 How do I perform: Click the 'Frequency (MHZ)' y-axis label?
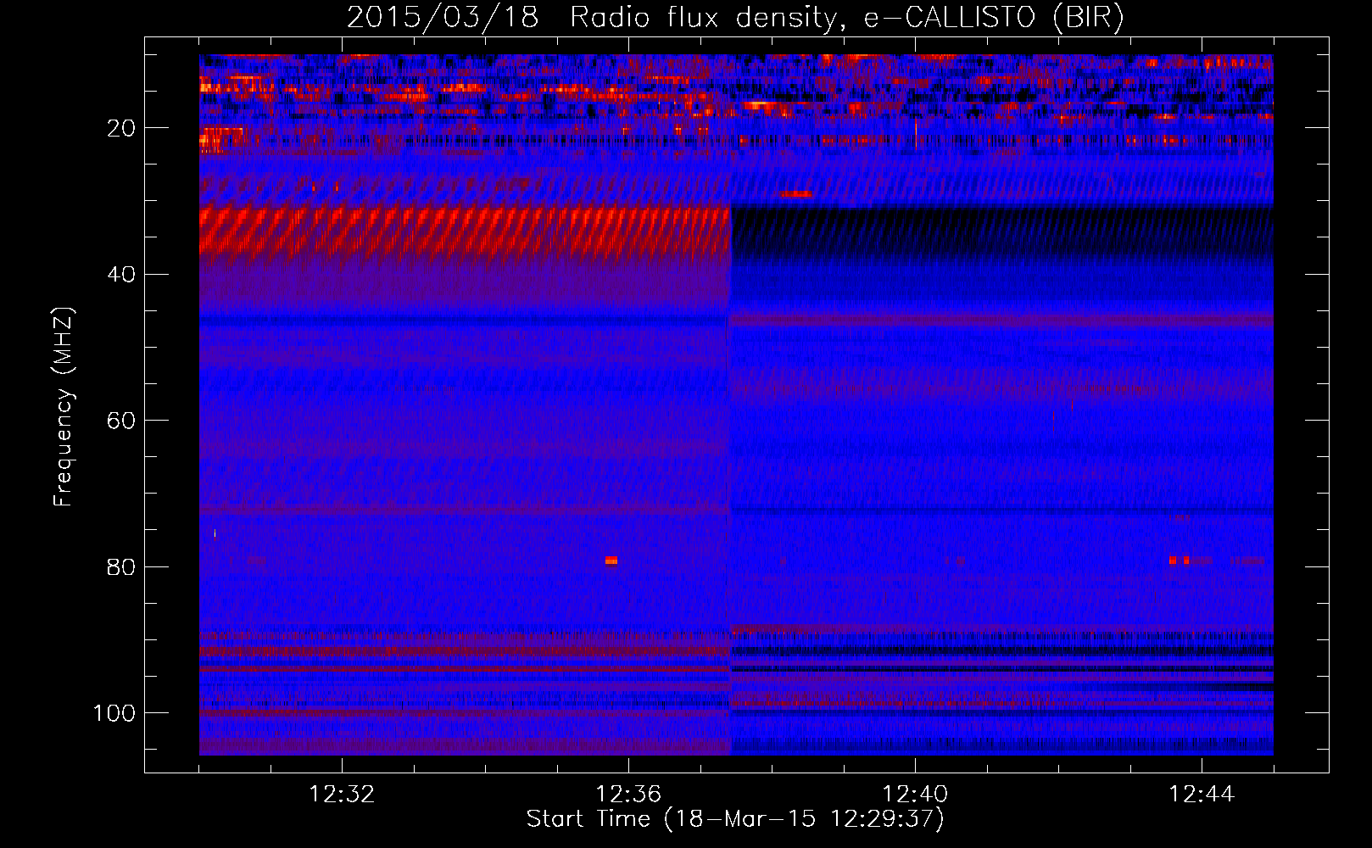64,407
